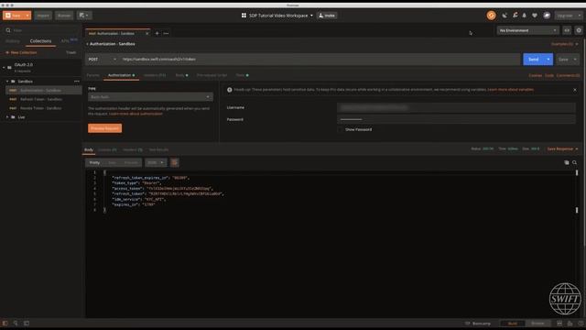Close the Authorization - Sandbox request tab
586x330 pixels.
(146, 33)
